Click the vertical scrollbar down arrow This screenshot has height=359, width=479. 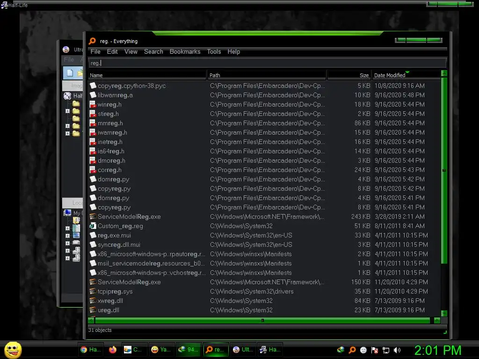coord(444,314)
